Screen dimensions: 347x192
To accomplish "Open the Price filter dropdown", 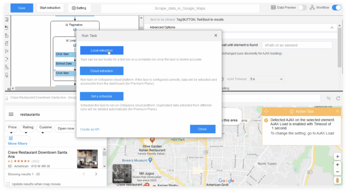I will coord(12,128).
